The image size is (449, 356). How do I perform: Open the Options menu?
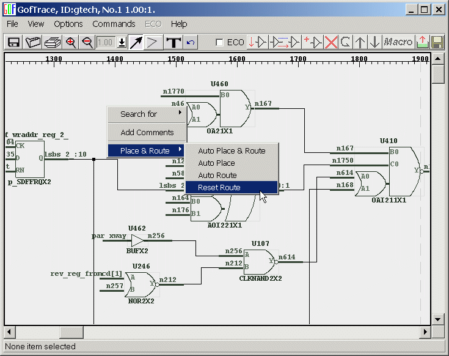tap(68, 24)
